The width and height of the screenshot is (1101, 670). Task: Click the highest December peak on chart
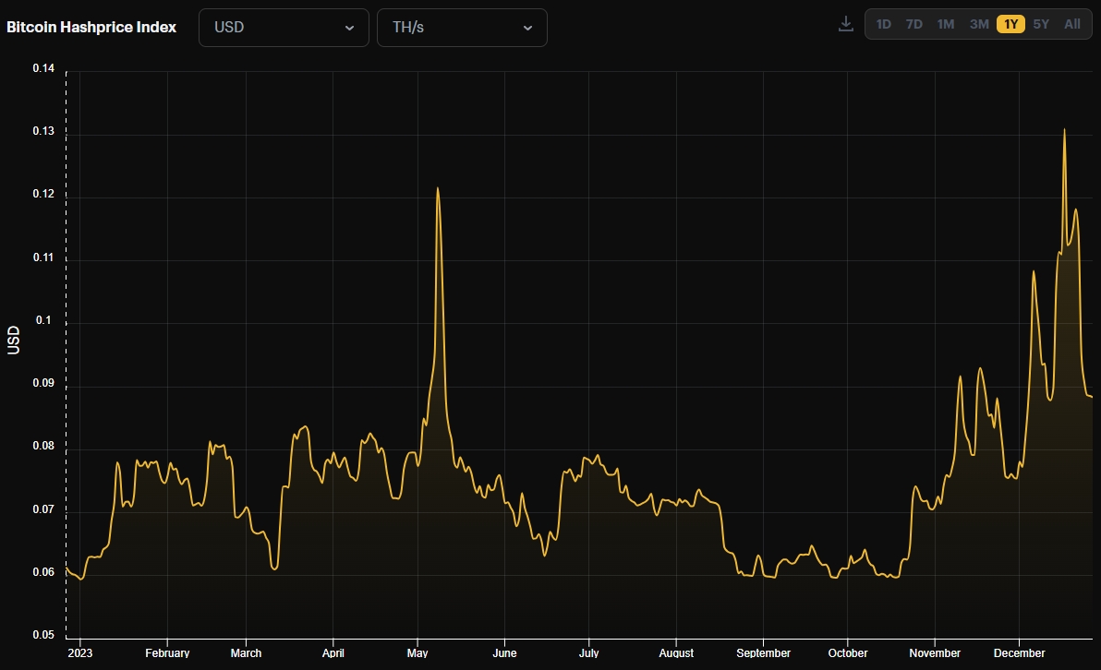coord(1064,129)
